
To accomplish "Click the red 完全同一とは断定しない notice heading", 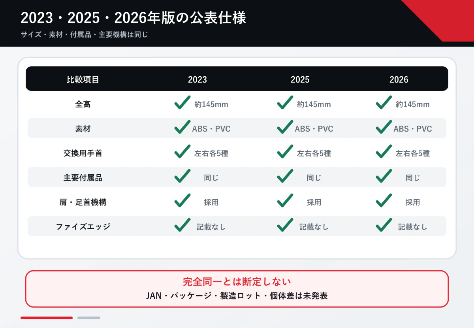I will [237, 282].
